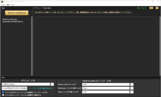Open the ファイル menu
Viewport: 161px width, 97px height.
[3, 5]
